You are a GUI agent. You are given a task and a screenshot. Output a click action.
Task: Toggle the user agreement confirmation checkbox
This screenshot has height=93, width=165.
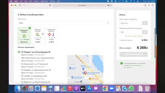tap(121, 63)
